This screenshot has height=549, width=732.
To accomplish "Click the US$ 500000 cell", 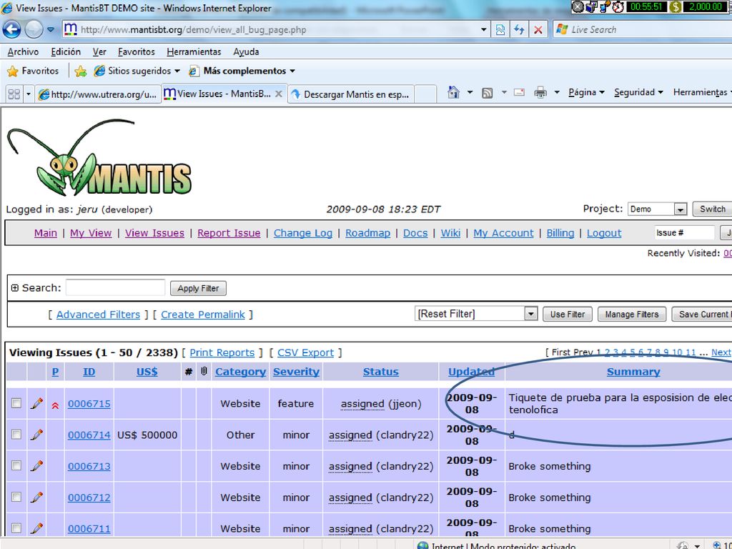I will 147,435.
